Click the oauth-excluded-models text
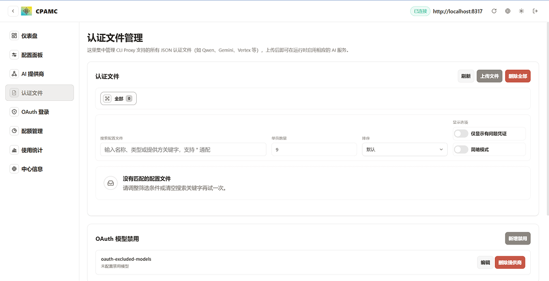This screenshot has height=281, width=549. (x=126, y=259)
